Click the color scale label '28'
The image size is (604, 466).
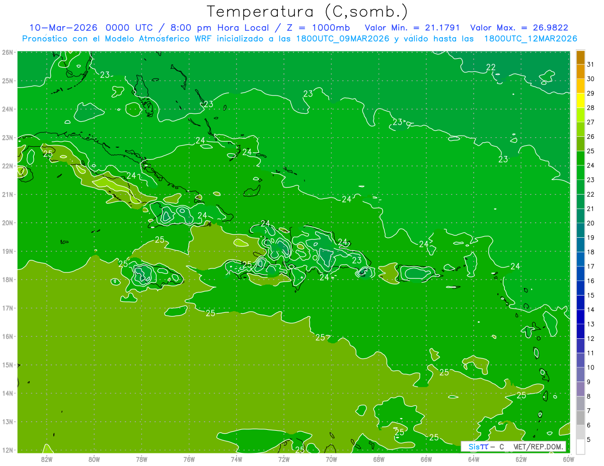click(x=591, y=108)
